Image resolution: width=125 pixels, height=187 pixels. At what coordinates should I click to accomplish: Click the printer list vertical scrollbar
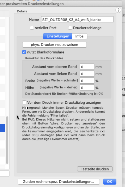click(7, 140)
